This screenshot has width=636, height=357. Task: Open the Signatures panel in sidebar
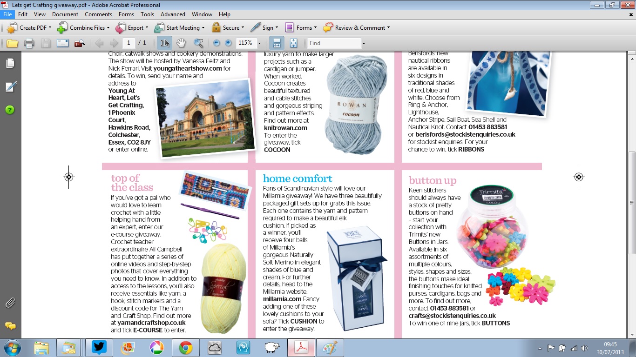point(10,86)
